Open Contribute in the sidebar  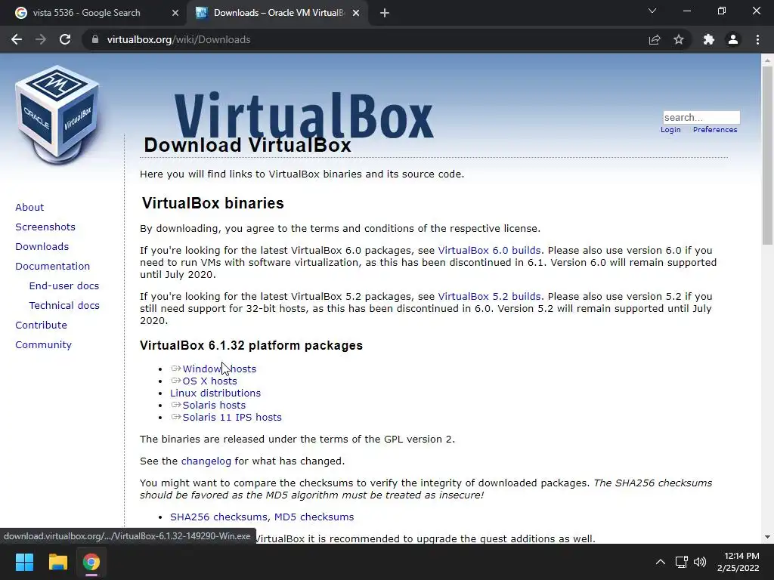click(x=41, y=325)
